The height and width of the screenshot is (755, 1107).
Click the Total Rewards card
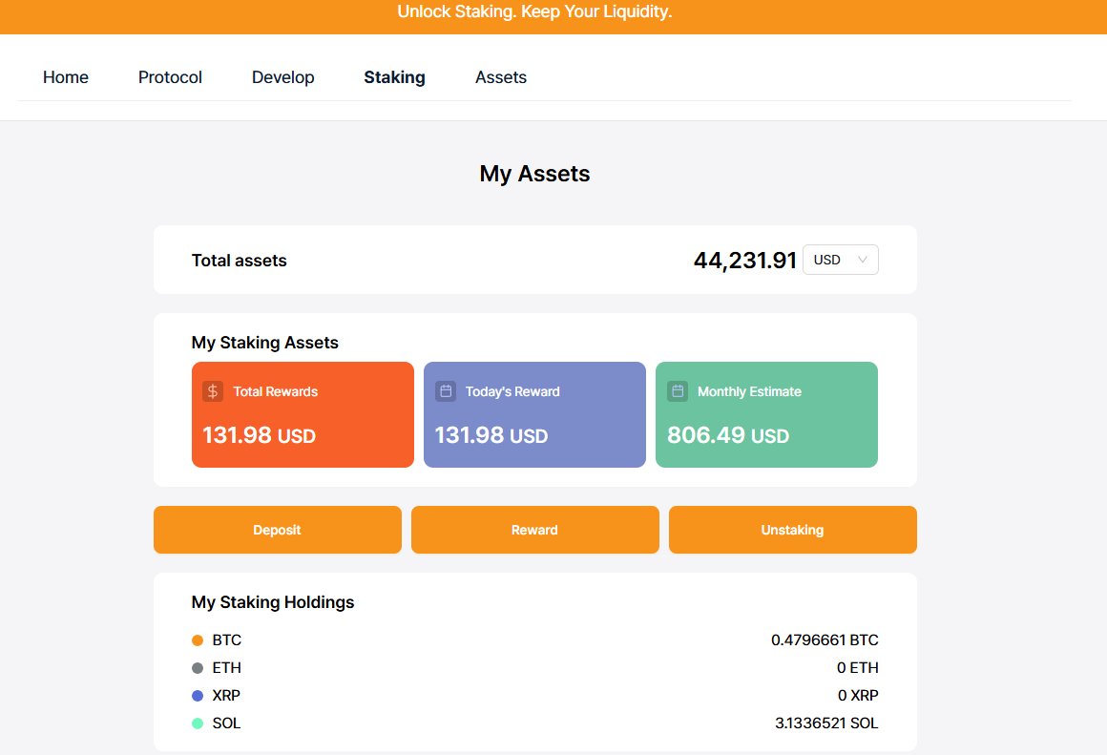(303, 414)
